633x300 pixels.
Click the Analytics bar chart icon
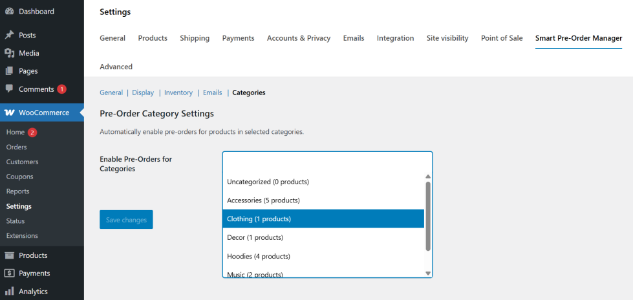(9, 292)
